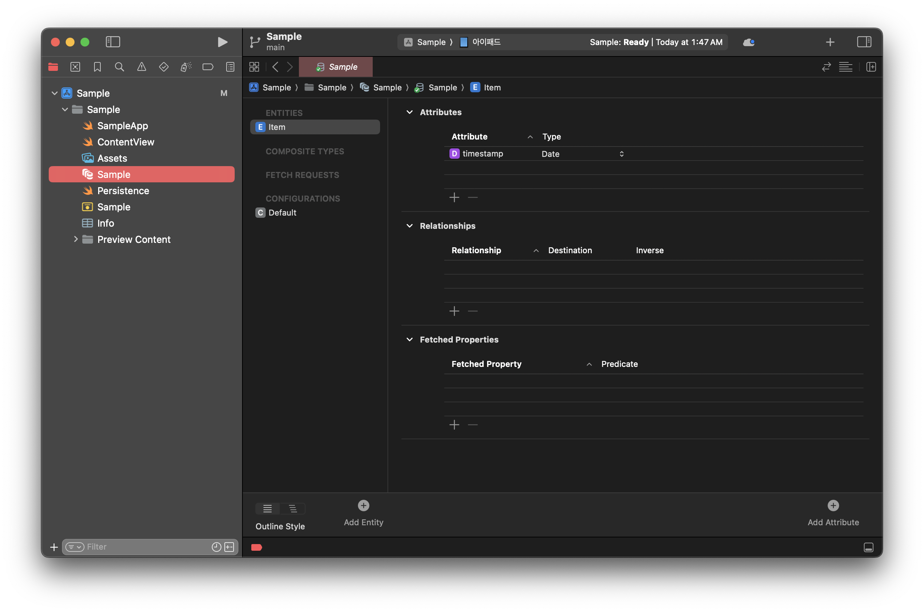This screenshot has height=612, width=924.
Task: Toggle the left navigator sidebar
Action: (x=113, y=42)
